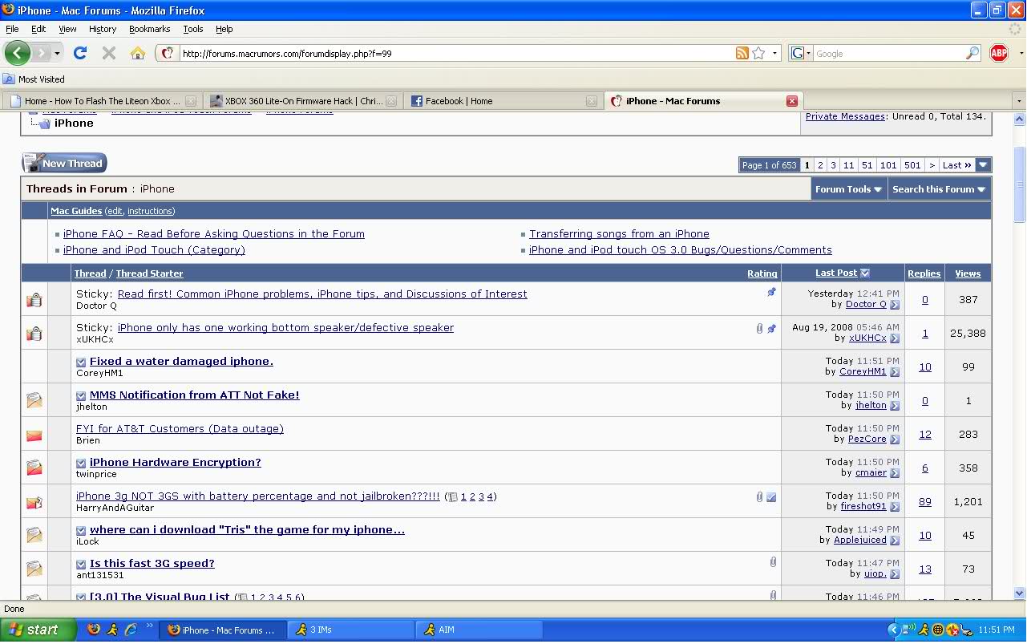Open the Forum Tools dropdown
Image resolution: width=1027 pixels, height=644 pixels.
(x=849, y=189)
